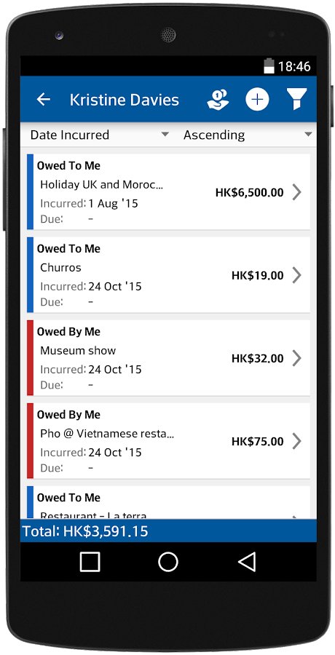The image size is (335, 655).
Task: Open the Museum show Owed By Me item
Action: (x=168, y=357)
